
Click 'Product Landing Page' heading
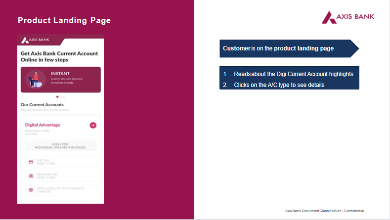point(64,20)
